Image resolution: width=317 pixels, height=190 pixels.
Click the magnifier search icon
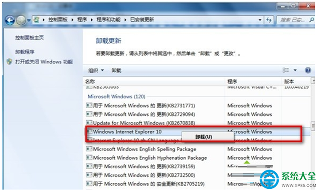tap(311, 20)
